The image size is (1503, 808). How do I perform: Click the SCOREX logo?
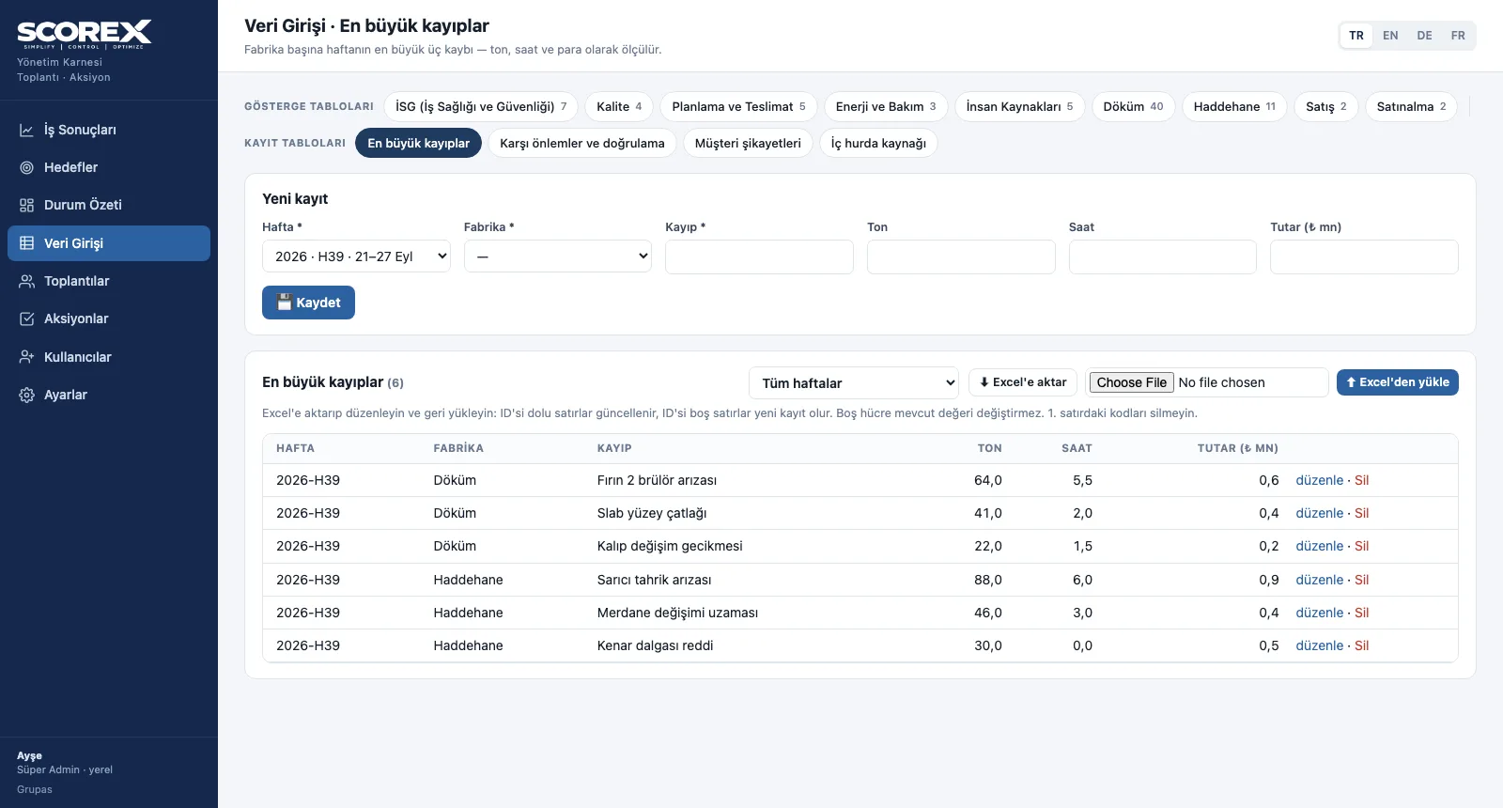(x=85, y=35)
